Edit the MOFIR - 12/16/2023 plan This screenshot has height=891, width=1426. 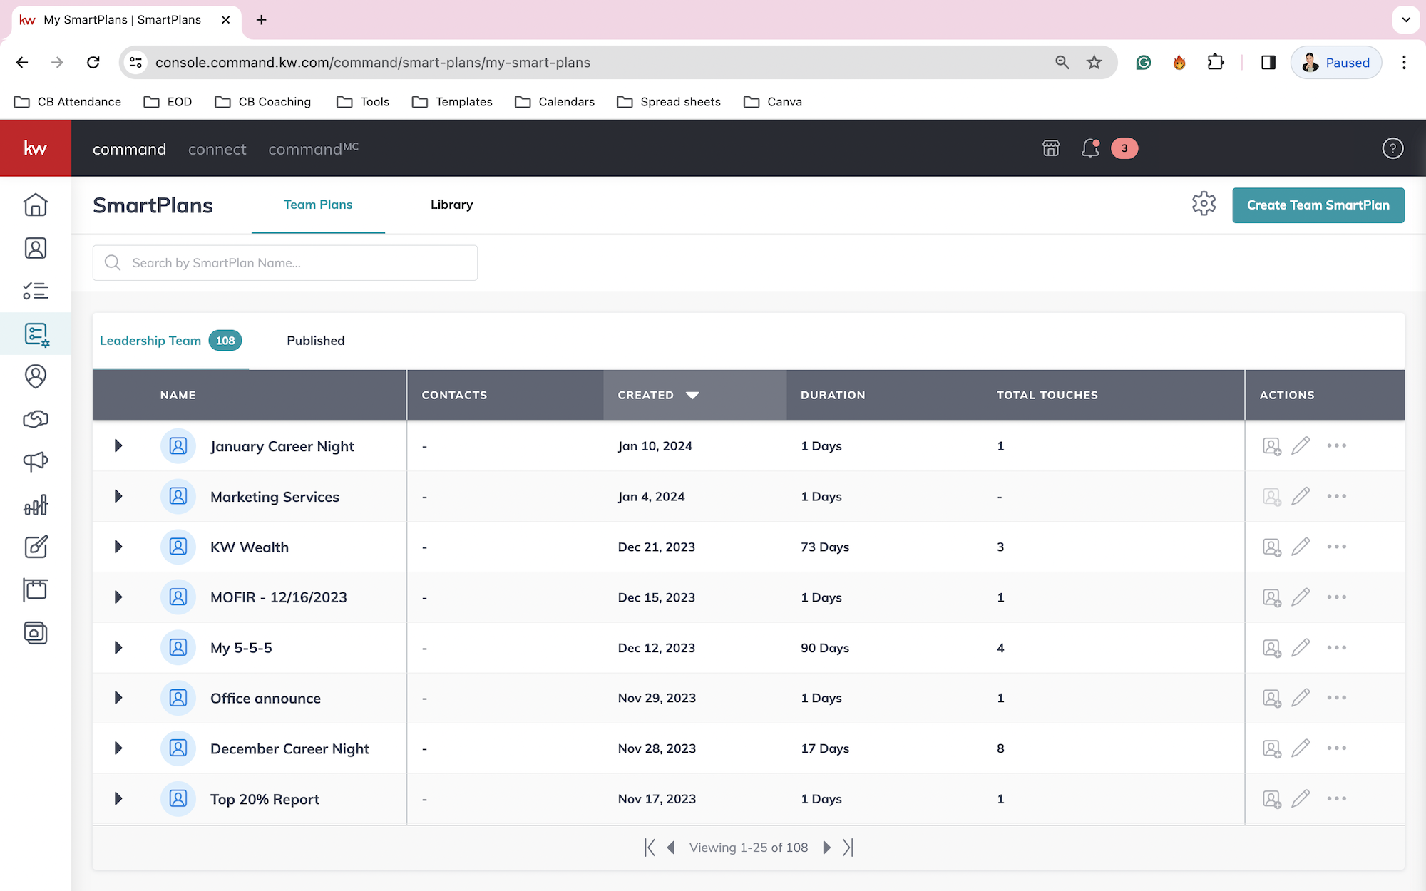coord(1301,597)
